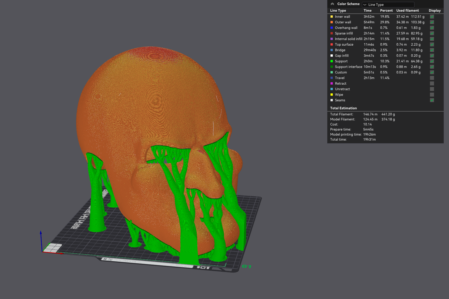Toggle the Bridge display checkbox
449x299 pixels.
(x=432, y=50)
